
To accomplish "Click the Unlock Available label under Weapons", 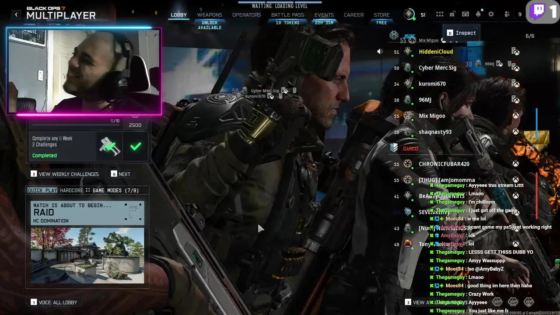I will pos(210,25).
